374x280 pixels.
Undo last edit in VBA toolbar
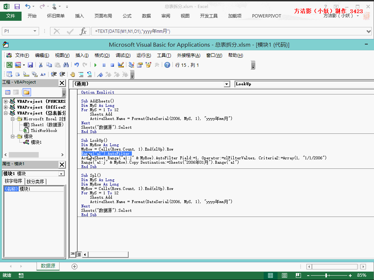tap(77, 65)
